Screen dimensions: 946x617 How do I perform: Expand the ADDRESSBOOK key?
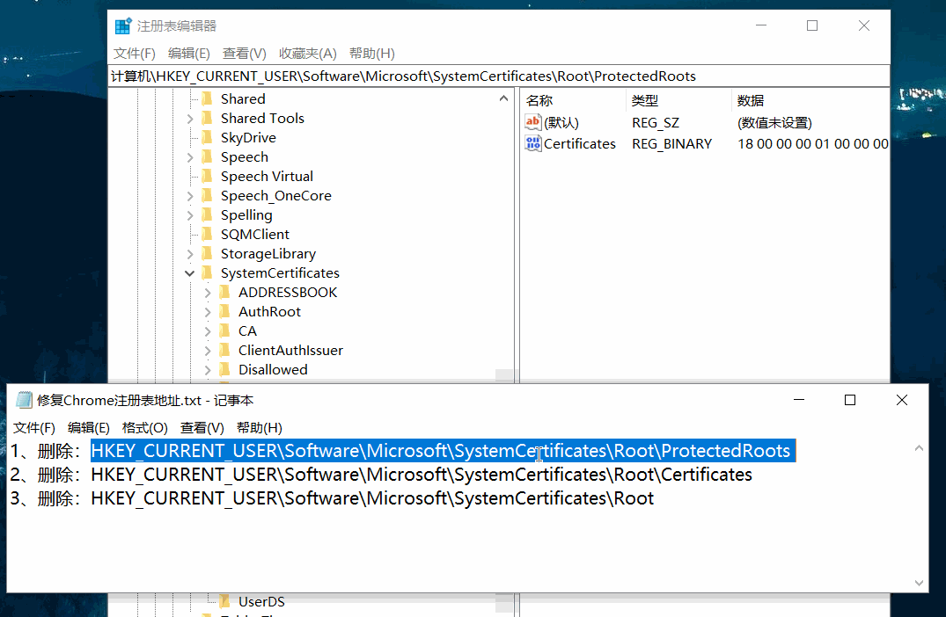pos(208,293)
